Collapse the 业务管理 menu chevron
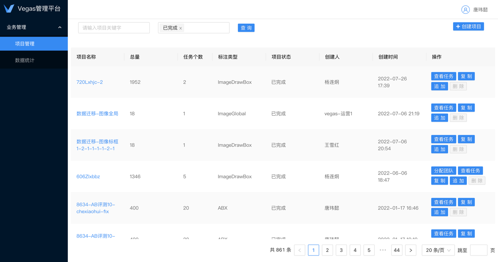 (x=60, y=27)
